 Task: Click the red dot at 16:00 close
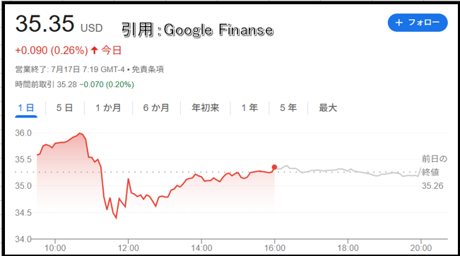(274, 167)
